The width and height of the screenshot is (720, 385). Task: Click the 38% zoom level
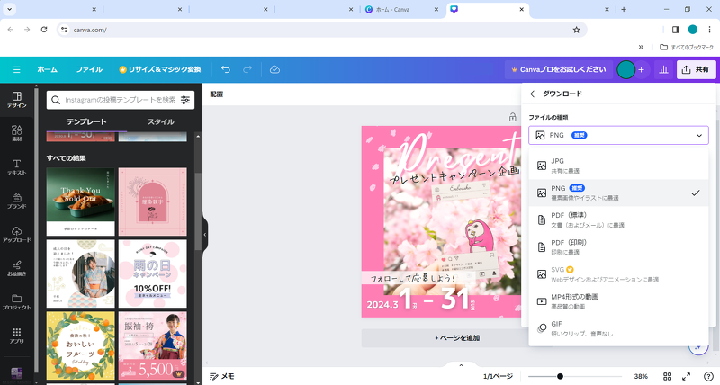point(641,376)
